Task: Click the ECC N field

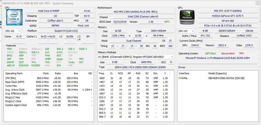Action: [171, 62]
